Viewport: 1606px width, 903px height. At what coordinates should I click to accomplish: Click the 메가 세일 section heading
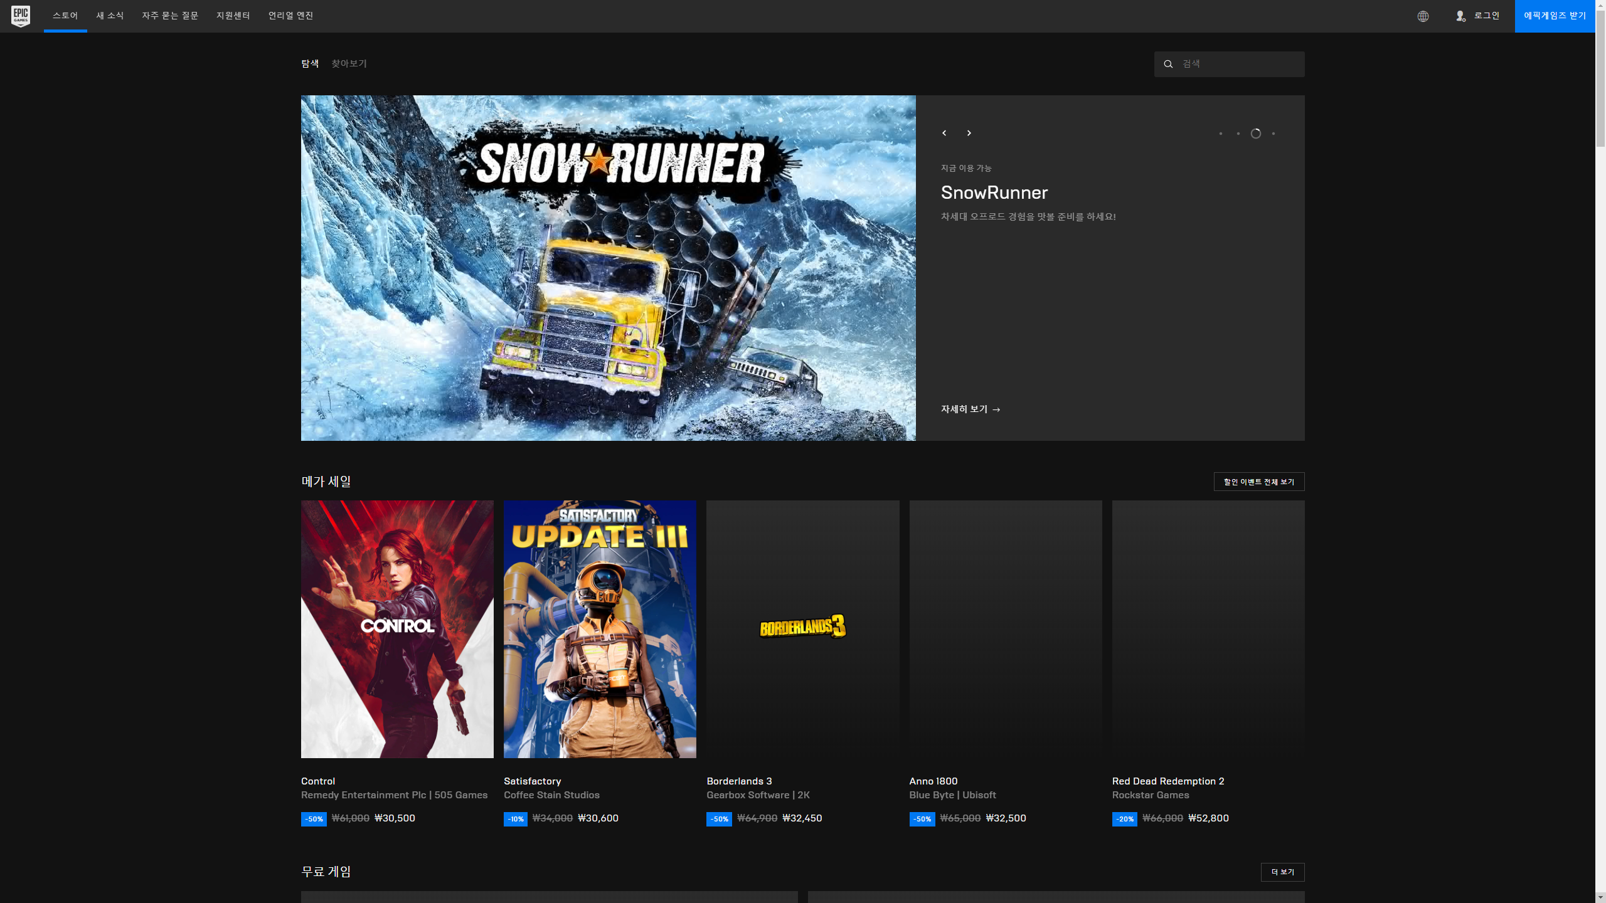[x=326, y=482]
